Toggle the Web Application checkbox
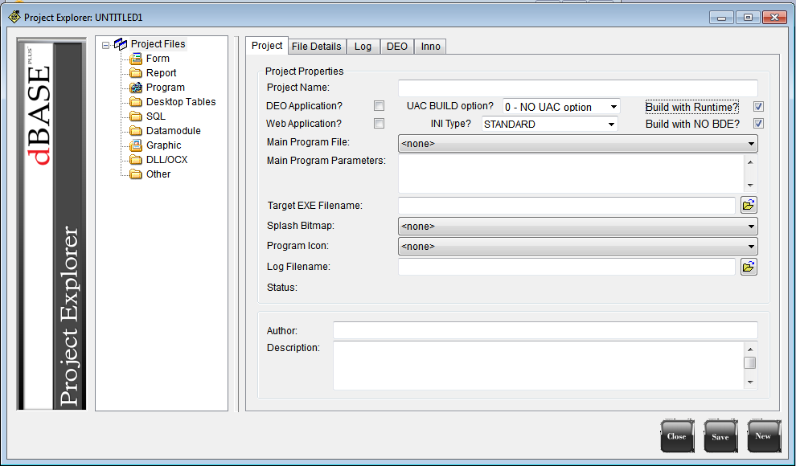This screenshot has width=796, height=466. pyautogui.click(x=380, y=123)
